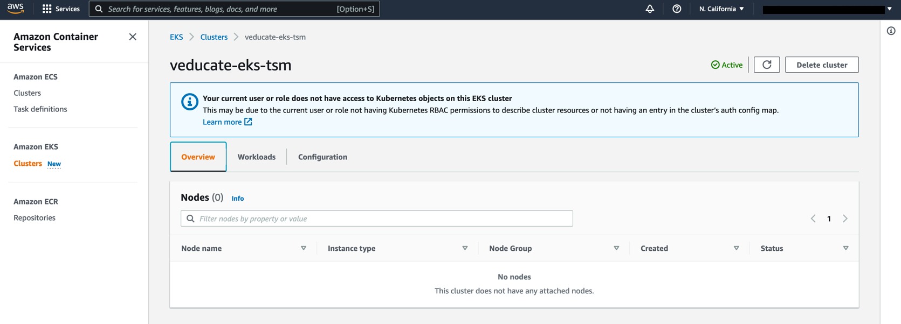
Task: Switch to the Workloads tab
Action: (x=257, y=157)
